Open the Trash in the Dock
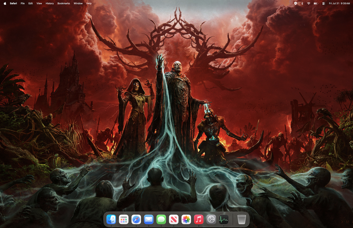This screenshot has height=228, width=353. point(241,219)
